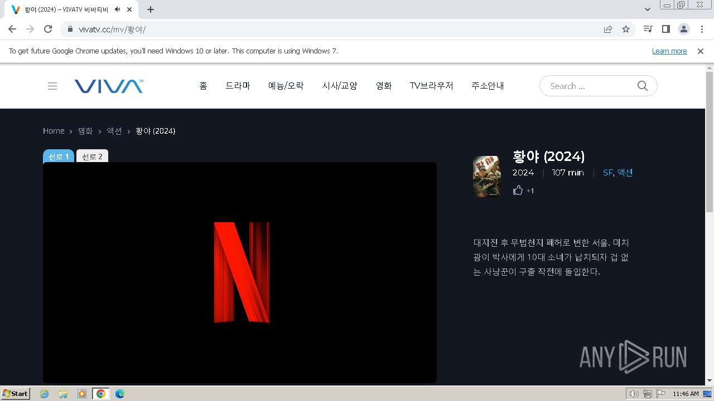Expand the tab search dropdown
This screenshot has width=714, height=401.
click(648, 9)
